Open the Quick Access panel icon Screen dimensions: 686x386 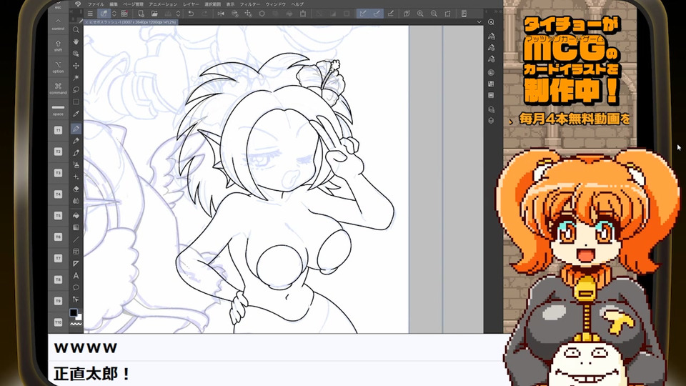point(492,22)
